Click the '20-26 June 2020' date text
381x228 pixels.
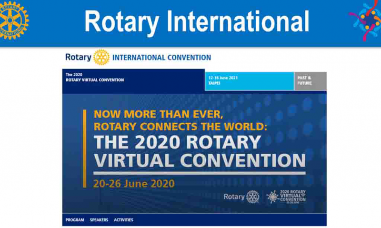point(134,184)
